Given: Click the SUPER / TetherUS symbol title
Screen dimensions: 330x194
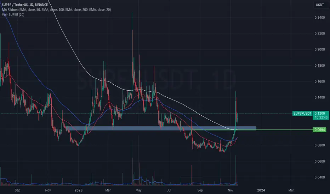Looking at the screenshot, I should click(25, 5).
